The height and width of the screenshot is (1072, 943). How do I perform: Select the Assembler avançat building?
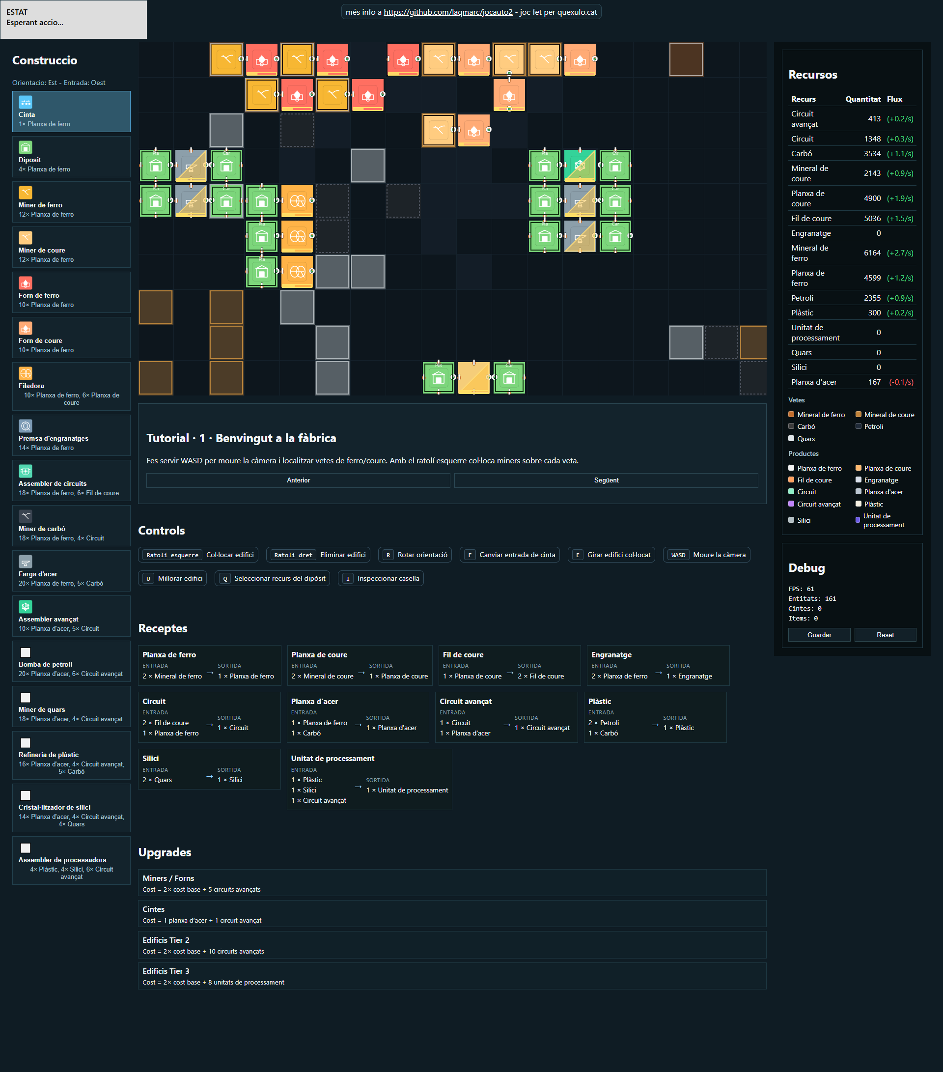(71, 616)
